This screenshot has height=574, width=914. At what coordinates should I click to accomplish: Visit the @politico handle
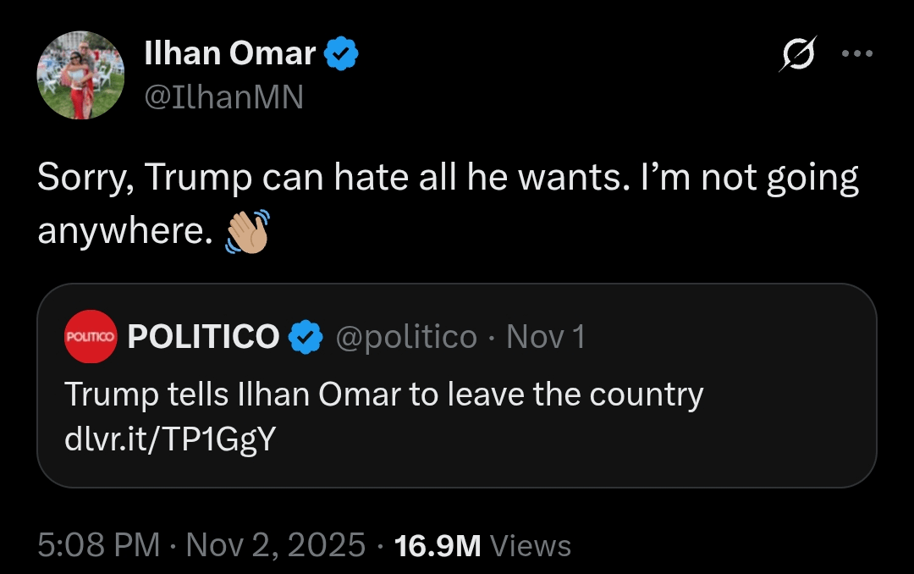pyautogui.click(x=406, y=337)
